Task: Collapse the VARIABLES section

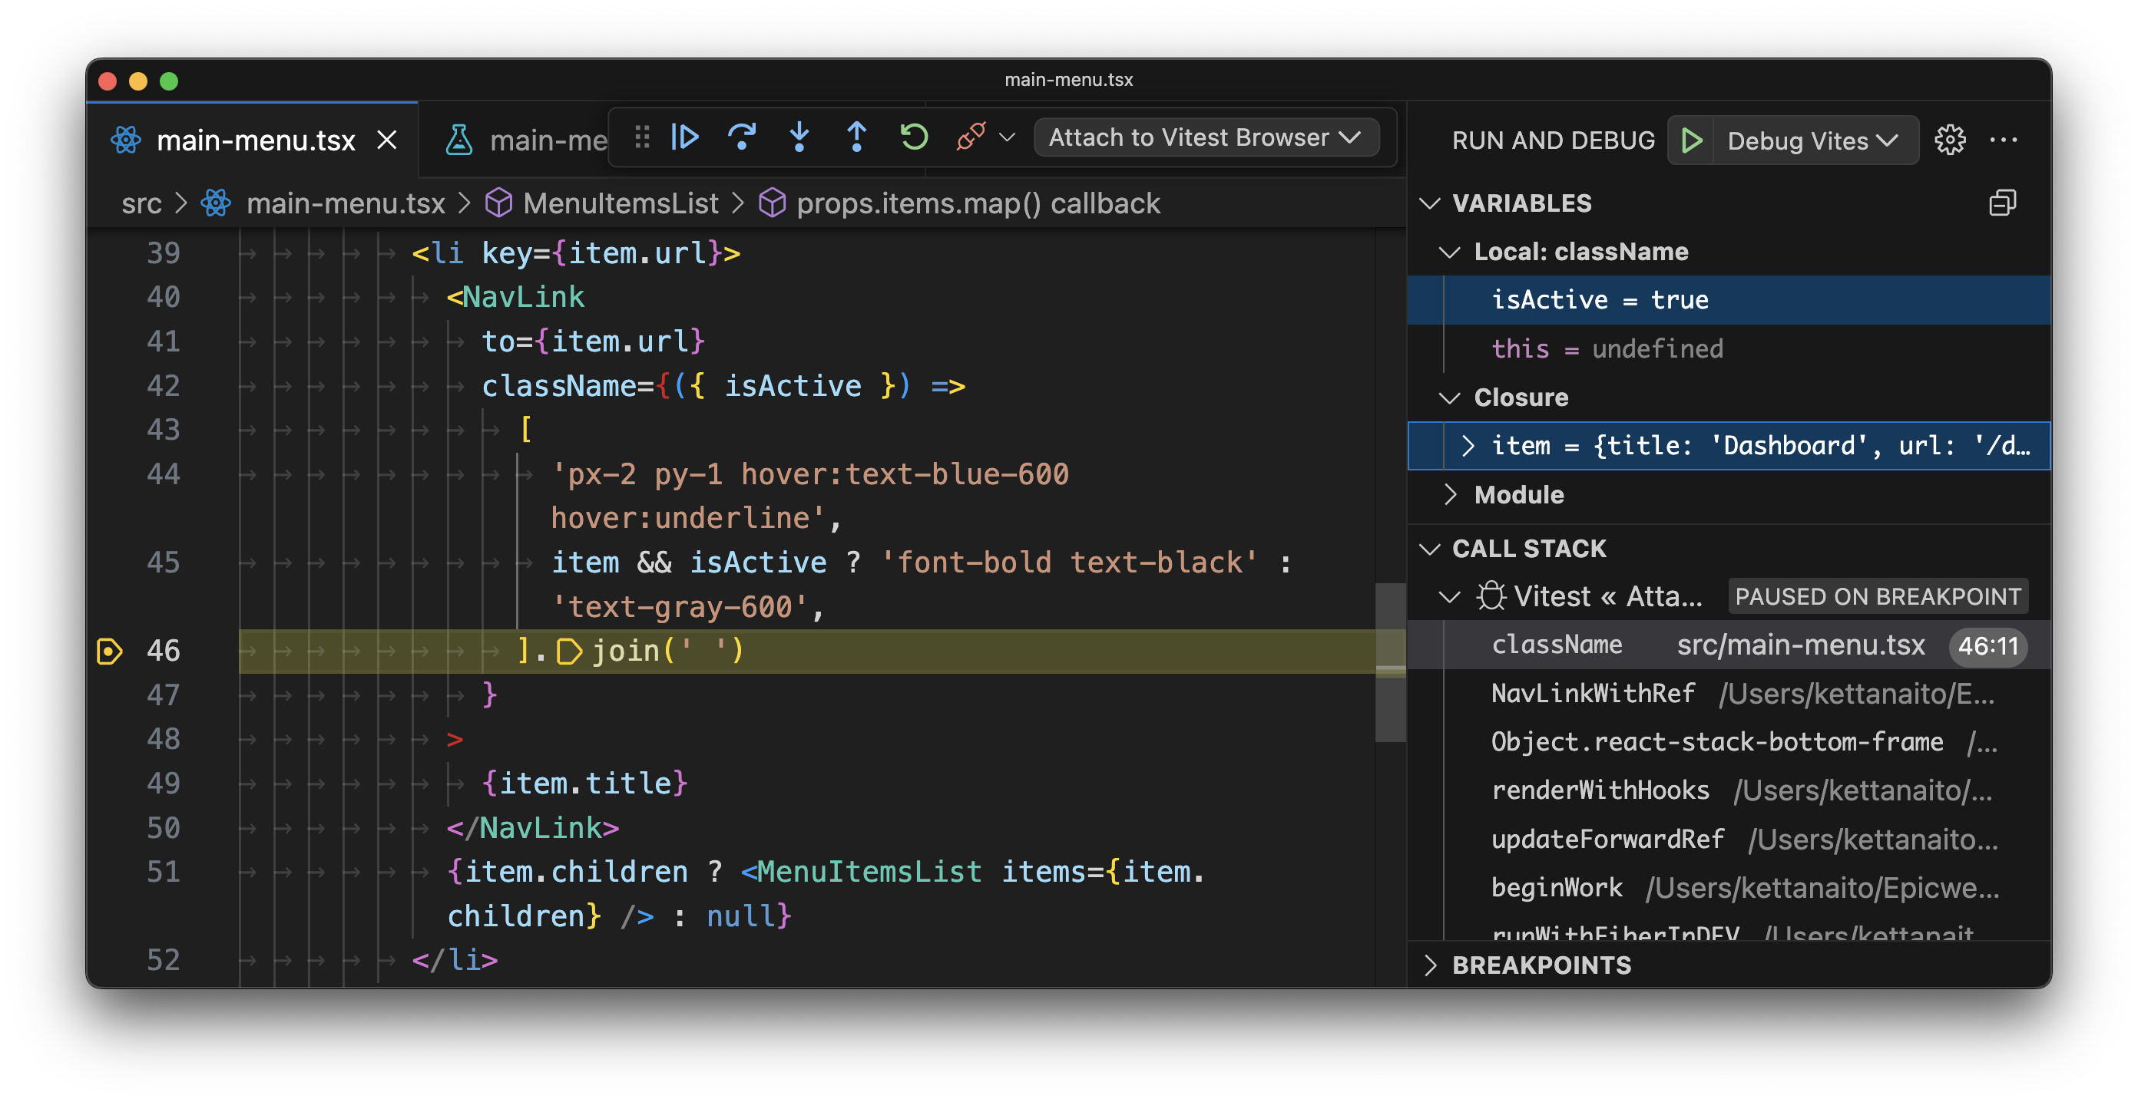Action: pyautogui.click(x=1430, y=203)
